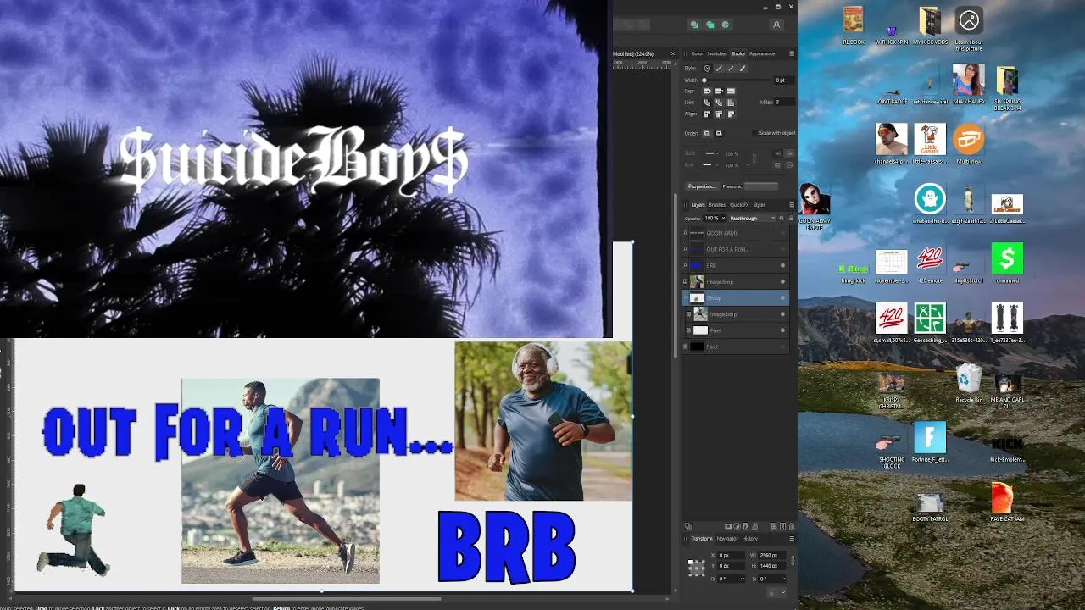Align stroke to outside
The height and width of the screenshot is (610, 1085).
(x=732, y=114)
